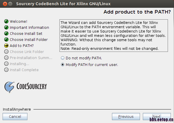Minimize the installer window from the title bar

pyautogui.click(x=10, y=4)
